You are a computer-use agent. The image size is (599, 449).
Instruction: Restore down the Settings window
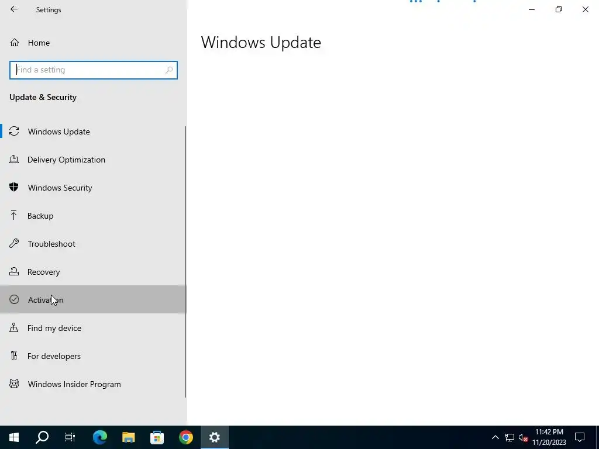(x=559, y=9)
